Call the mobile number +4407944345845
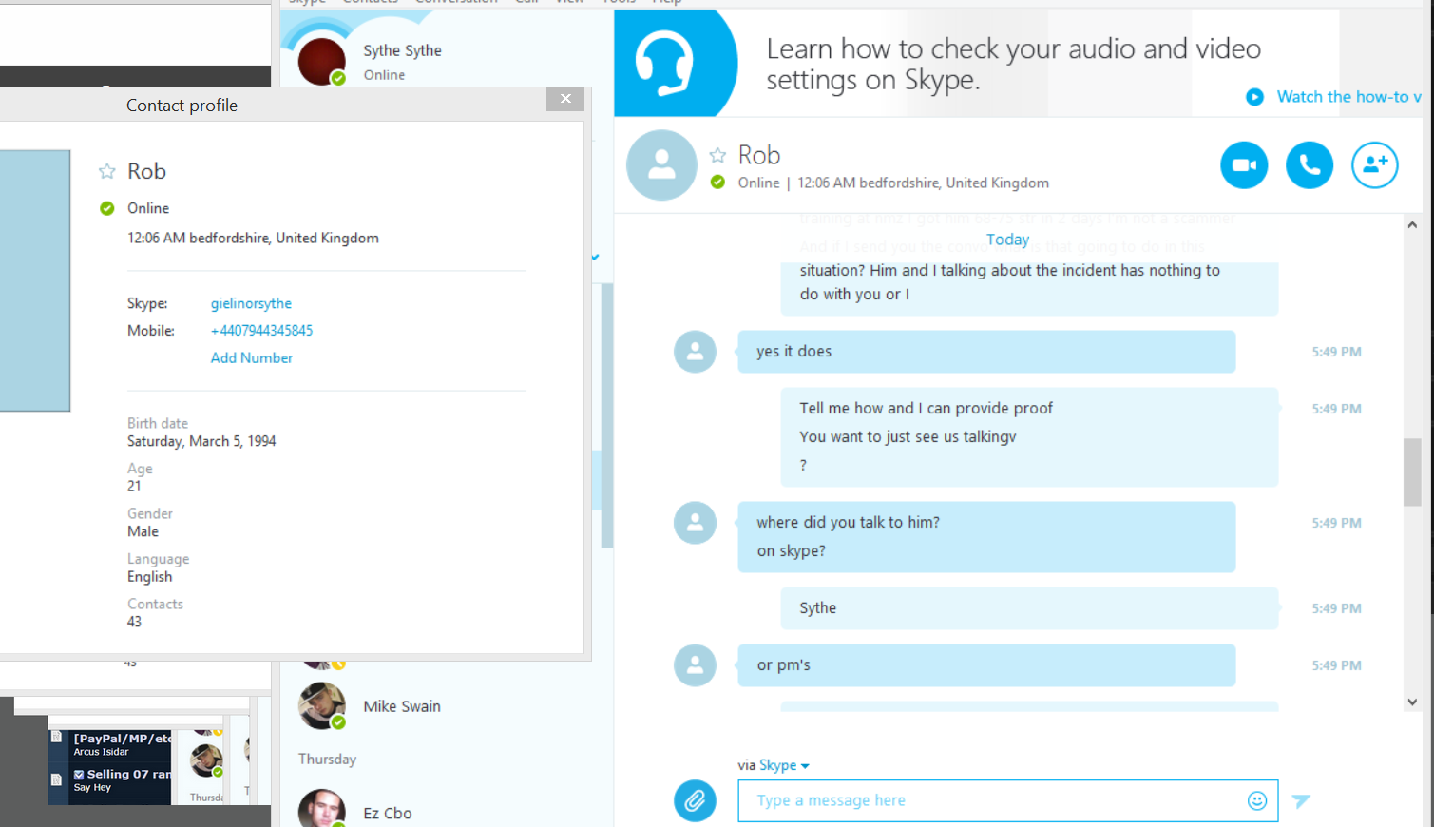The height and width of the screenshot is (827, 1434). coord(261,331)
